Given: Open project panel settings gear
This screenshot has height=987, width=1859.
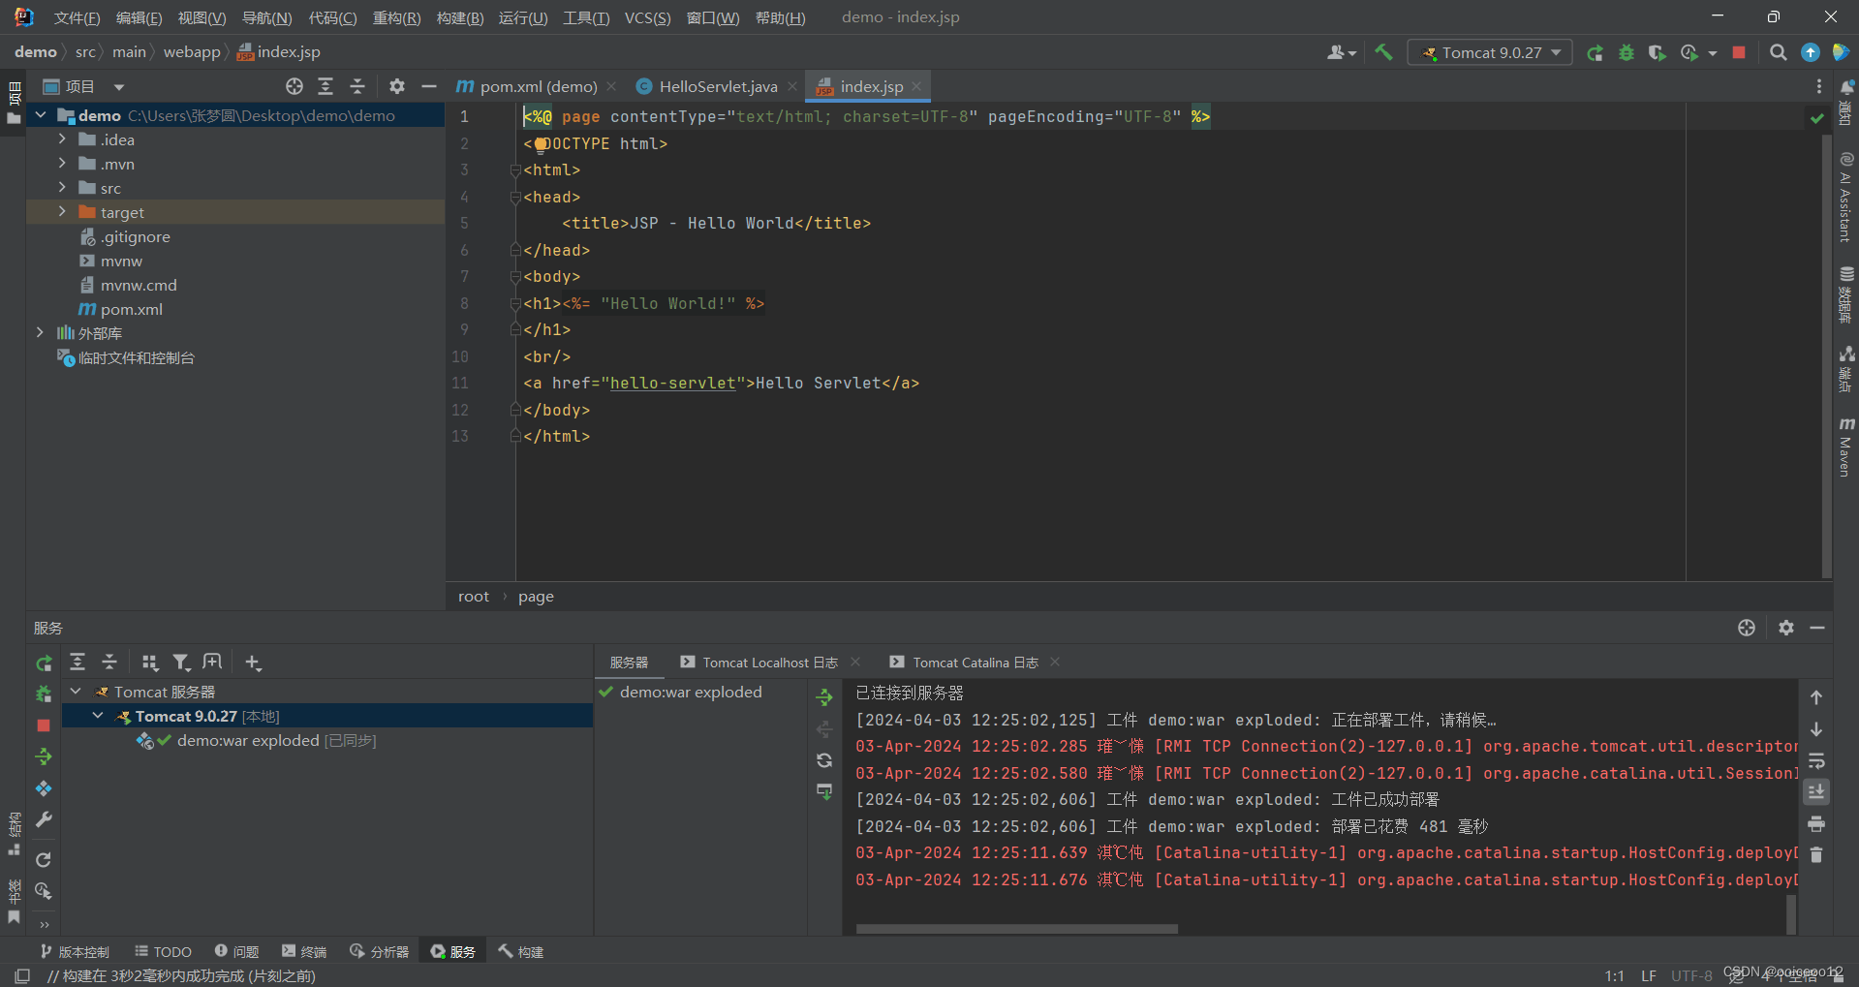Looking at the screenshot, I should point(396,86).
